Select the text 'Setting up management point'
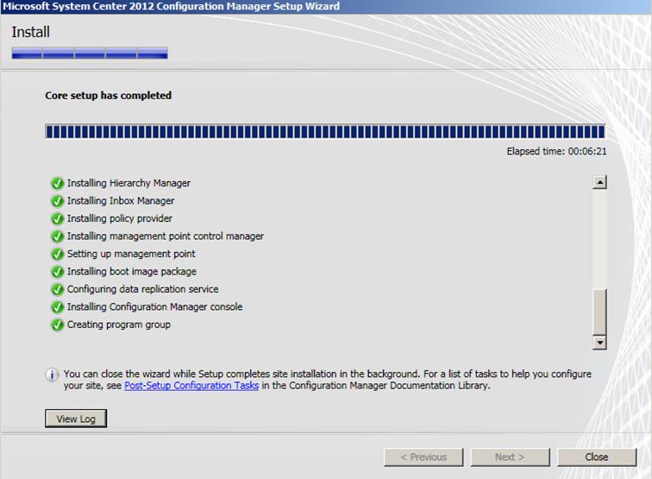 pos(131,254)
